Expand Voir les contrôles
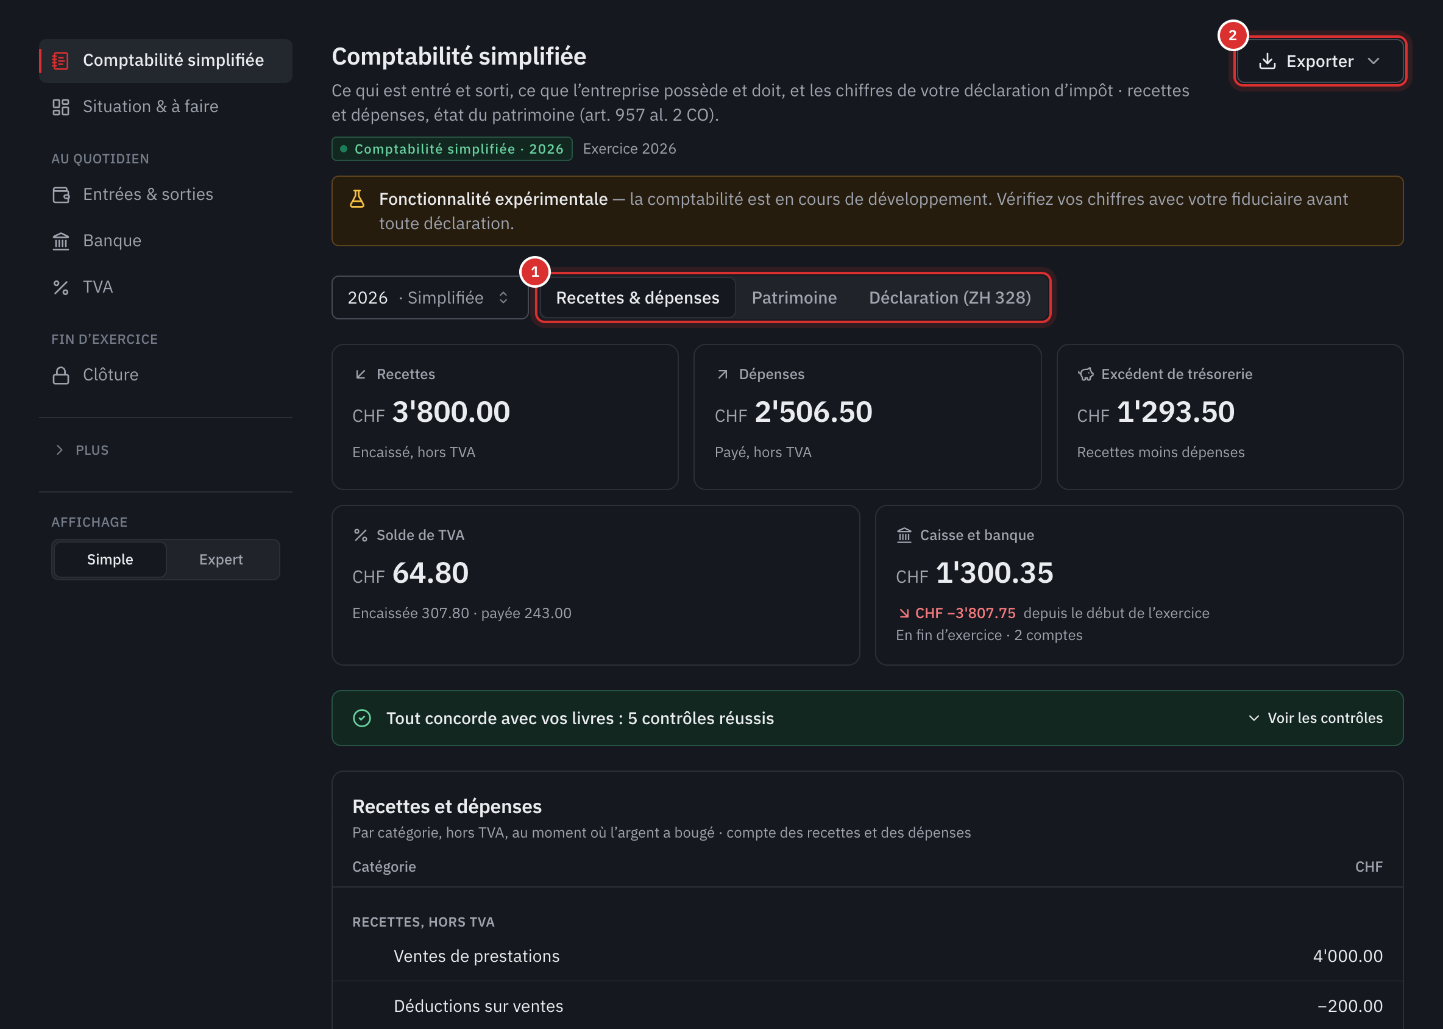This screenshot has width=1443, height=1029. click(x=1316, y=718)
